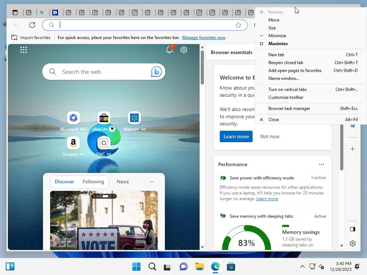The image size is (367, 275).
Task: Open Performance card more options
Action: pos(321,164)
